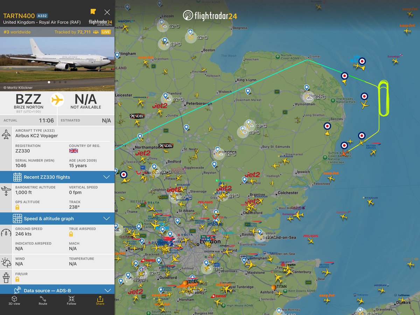Screen dimensions: 420x315
Task: Select the 2EXCEL aircraft near Oundle
Action: tap(137, 122)
